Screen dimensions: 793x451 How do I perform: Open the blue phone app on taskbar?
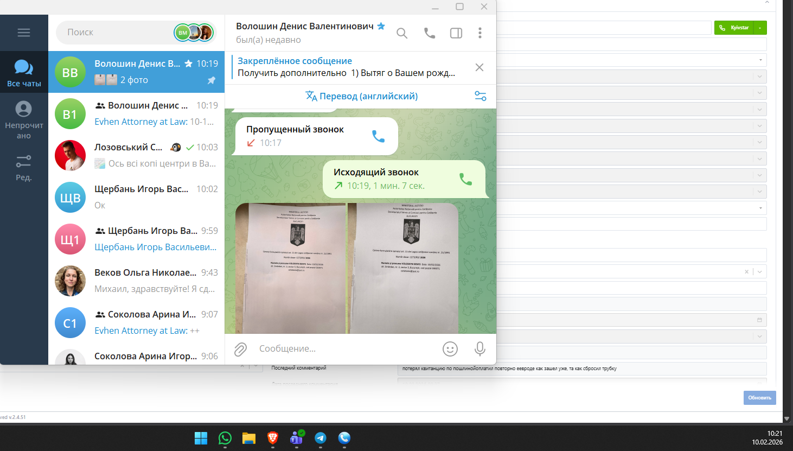click(x=344, y=438)
